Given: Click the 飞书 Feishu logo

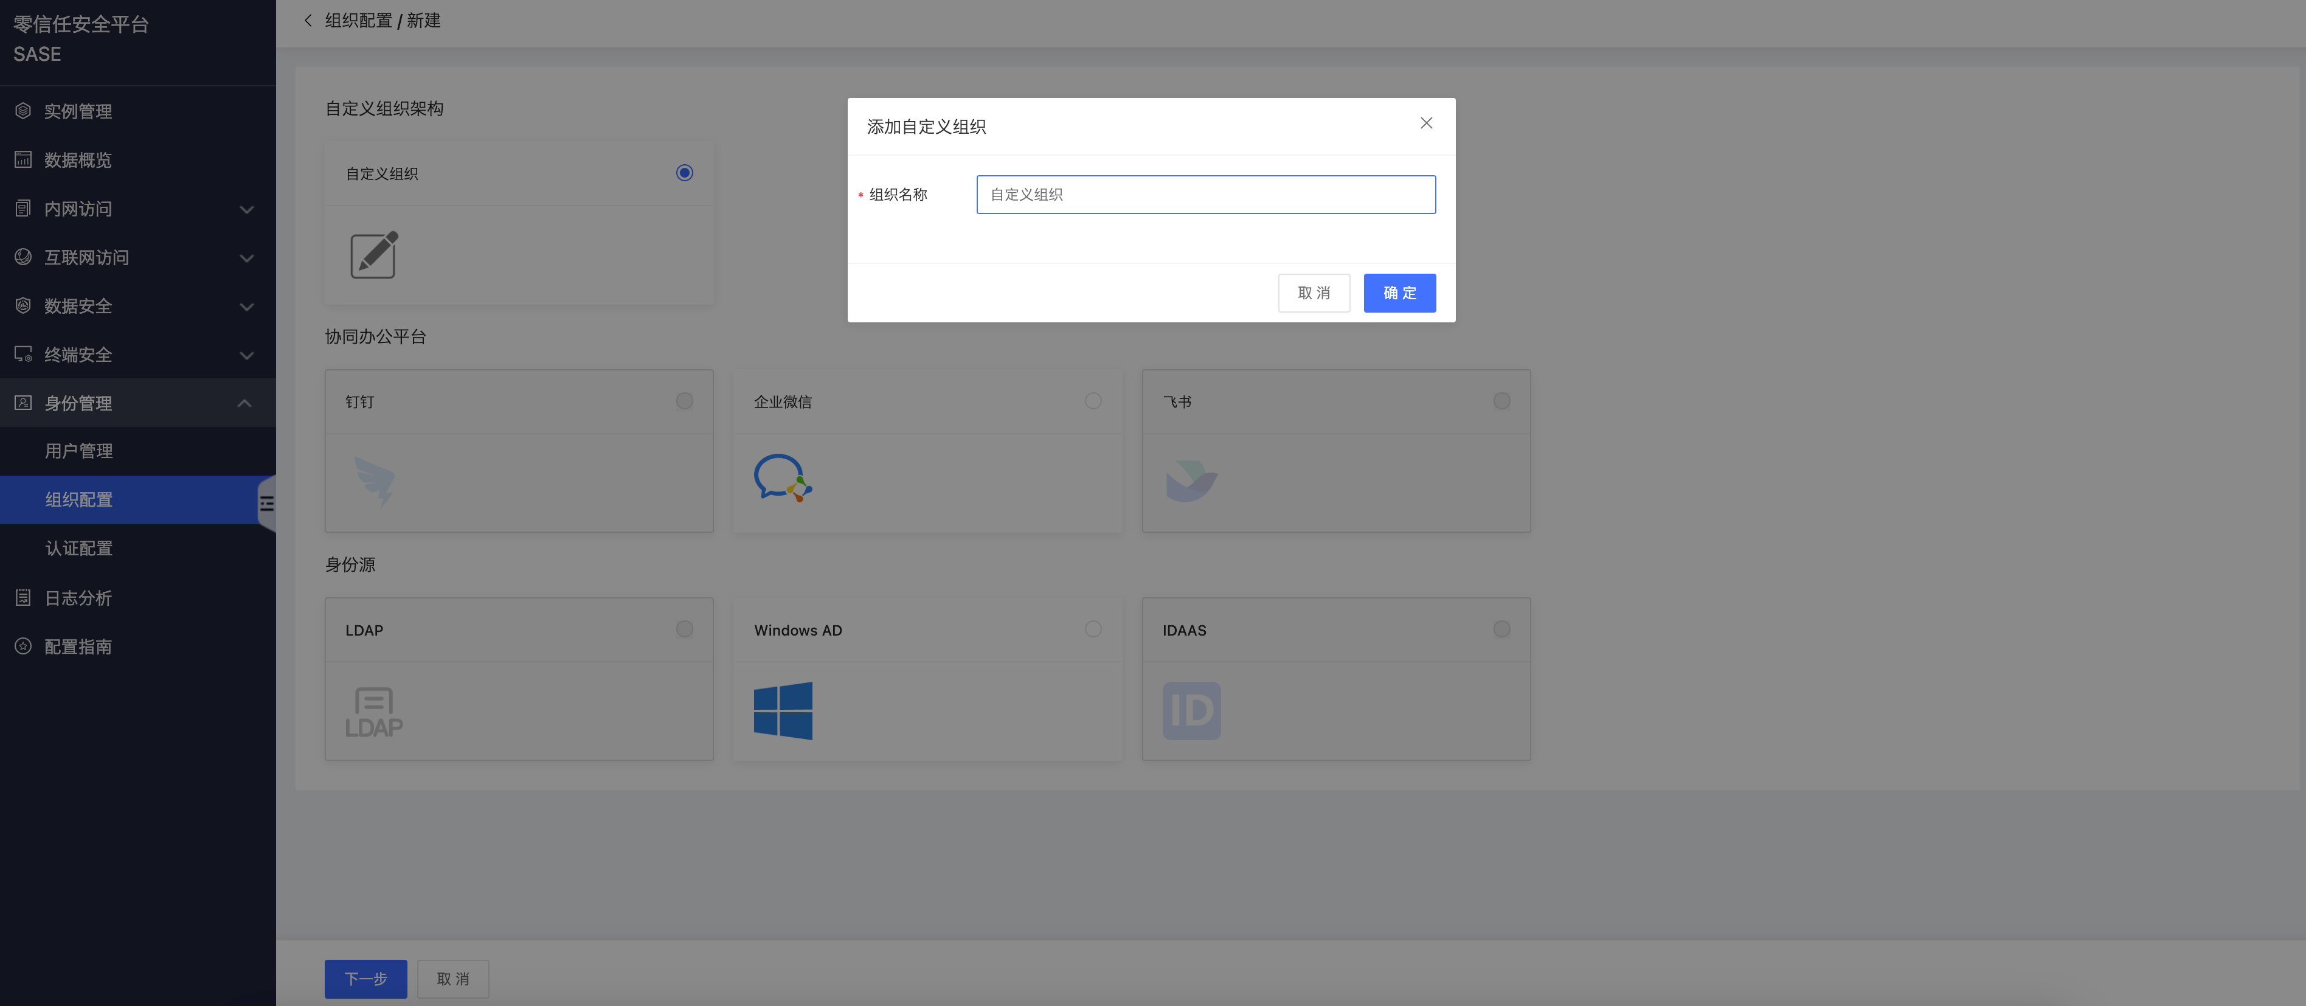Looking at the screenshot, I should (x=1191, y=480).
